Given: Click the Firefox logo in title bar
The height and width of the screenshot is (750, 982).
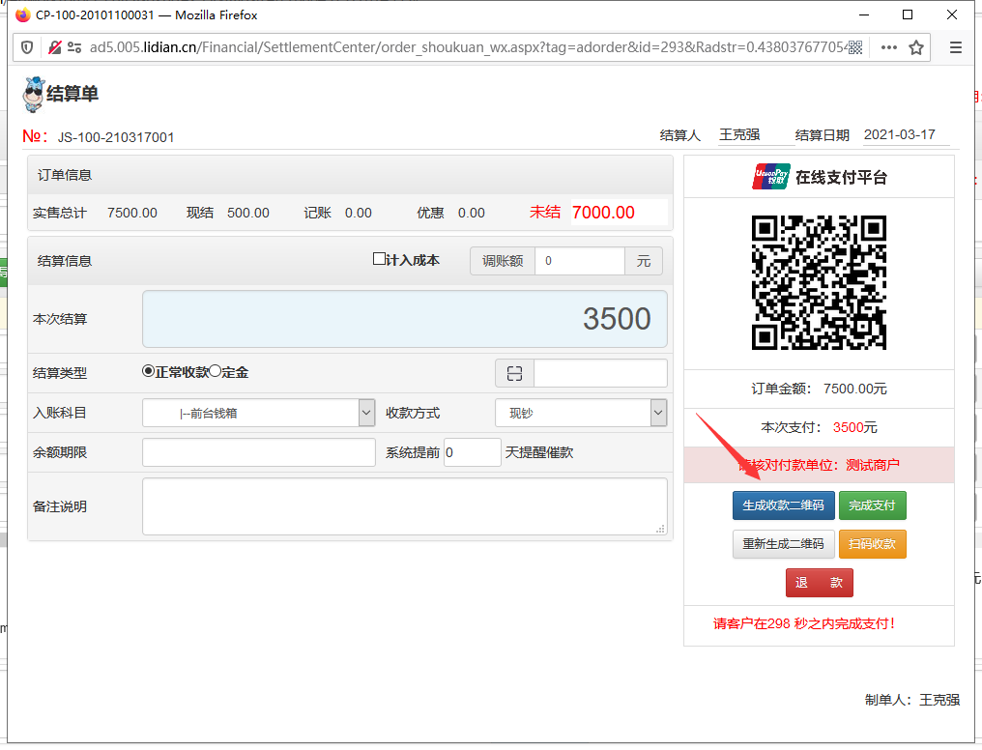Looking at the screenshot, I should 23,14.
